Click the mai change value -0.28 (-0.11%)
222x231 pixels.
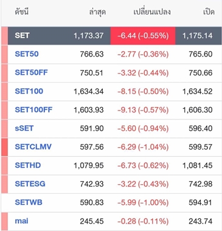pos(143,221)
